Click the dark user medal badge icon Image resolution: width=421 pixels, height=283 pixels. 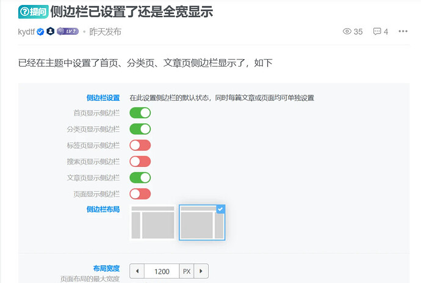51,32
